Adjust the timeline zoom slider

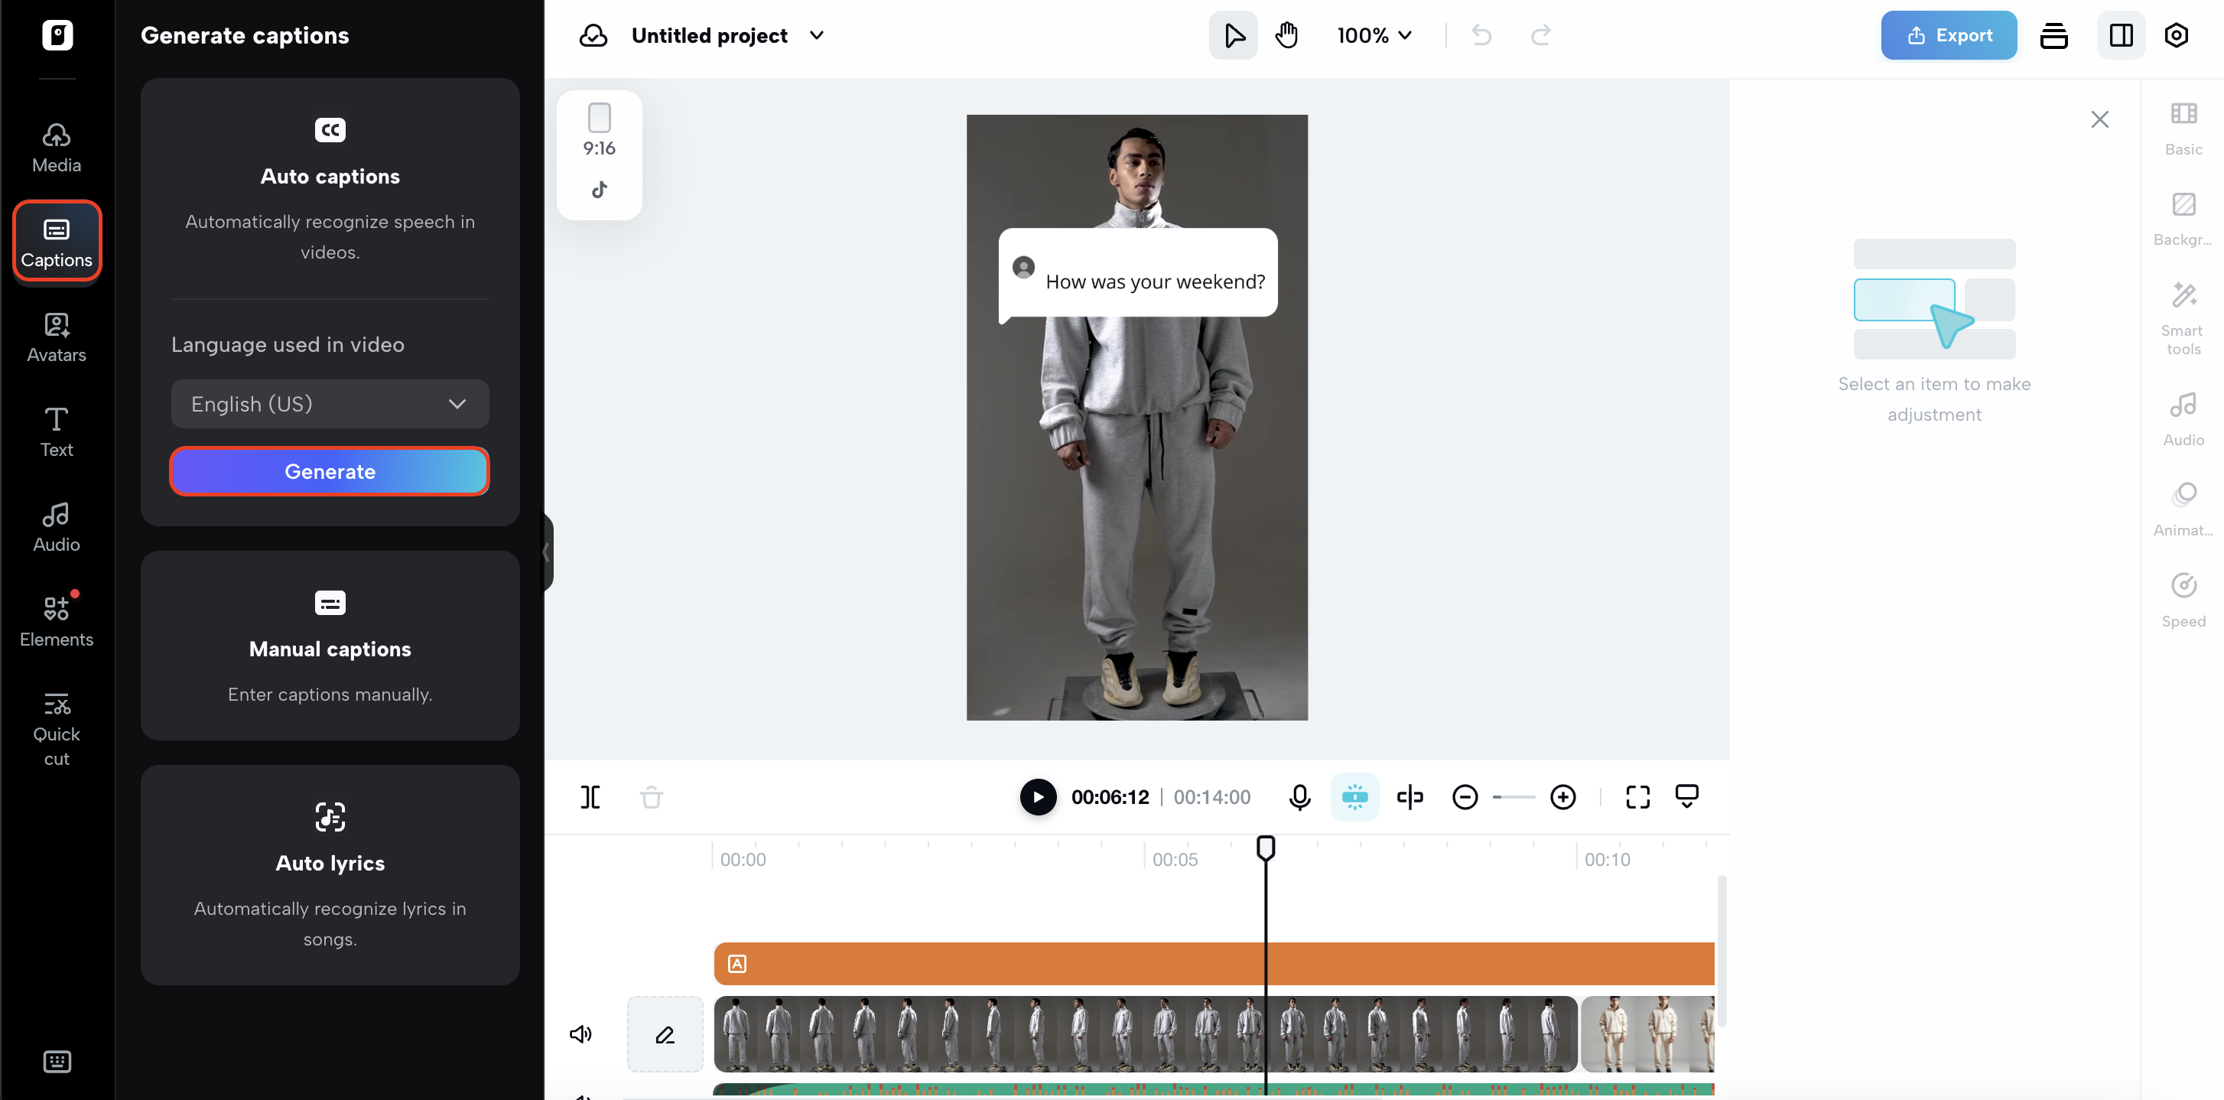1514,797
